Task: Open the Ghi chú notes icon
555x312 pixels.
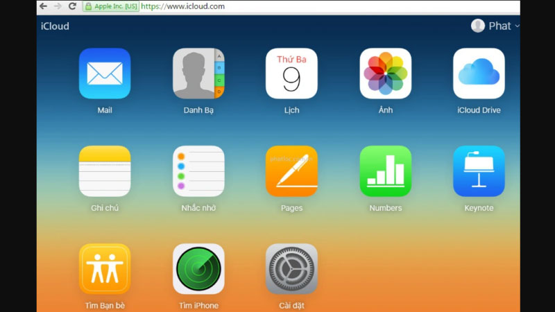Action: point(105,171)
